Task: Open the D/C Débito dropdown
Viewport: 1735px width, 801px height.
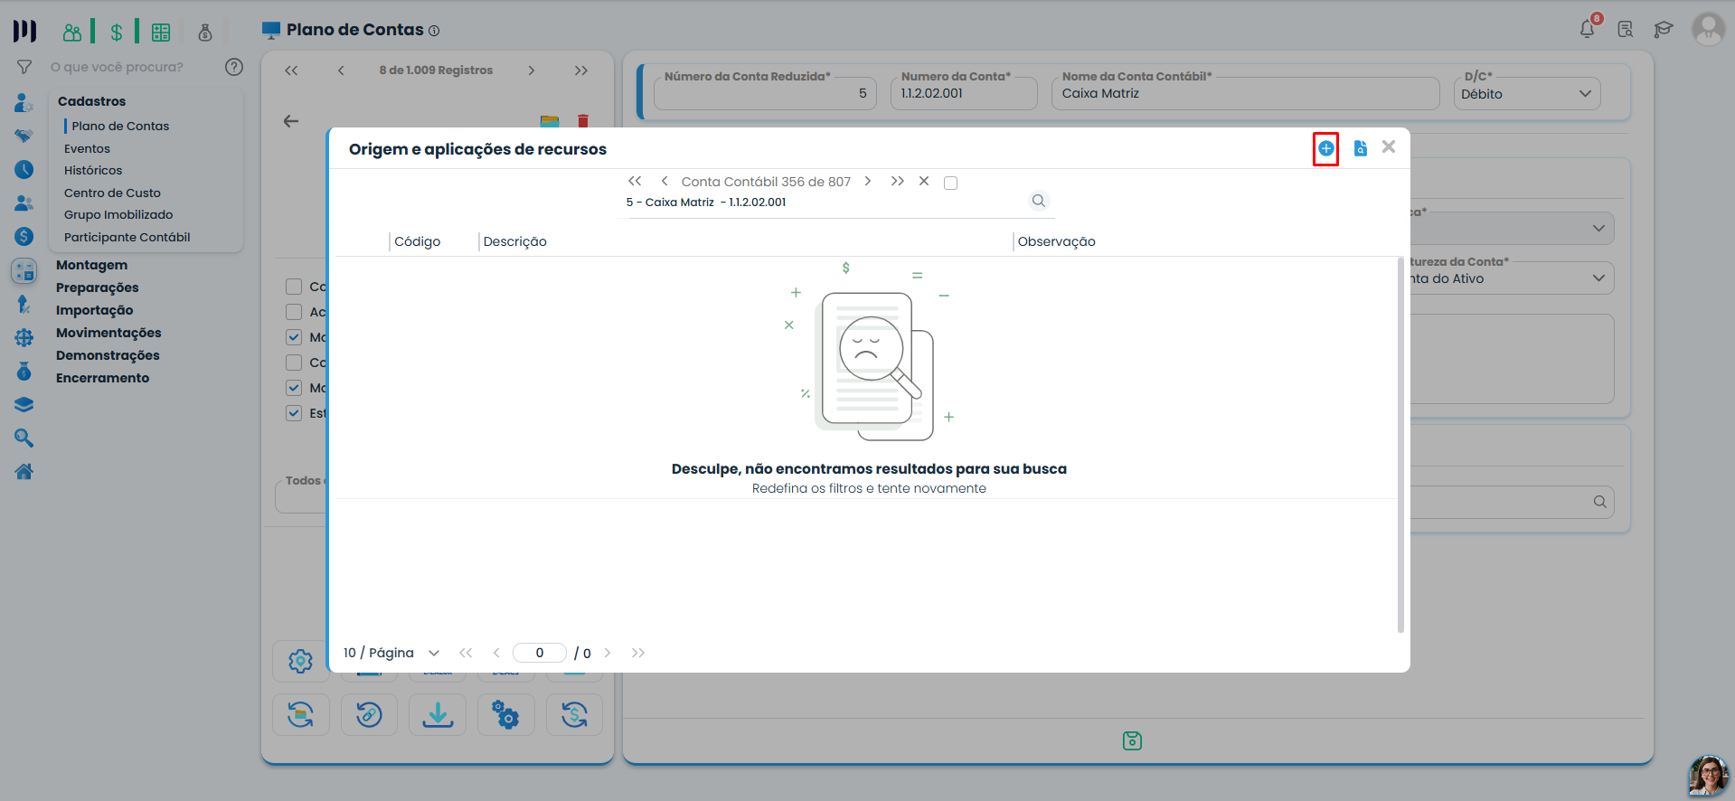Action: (1527, 94)
